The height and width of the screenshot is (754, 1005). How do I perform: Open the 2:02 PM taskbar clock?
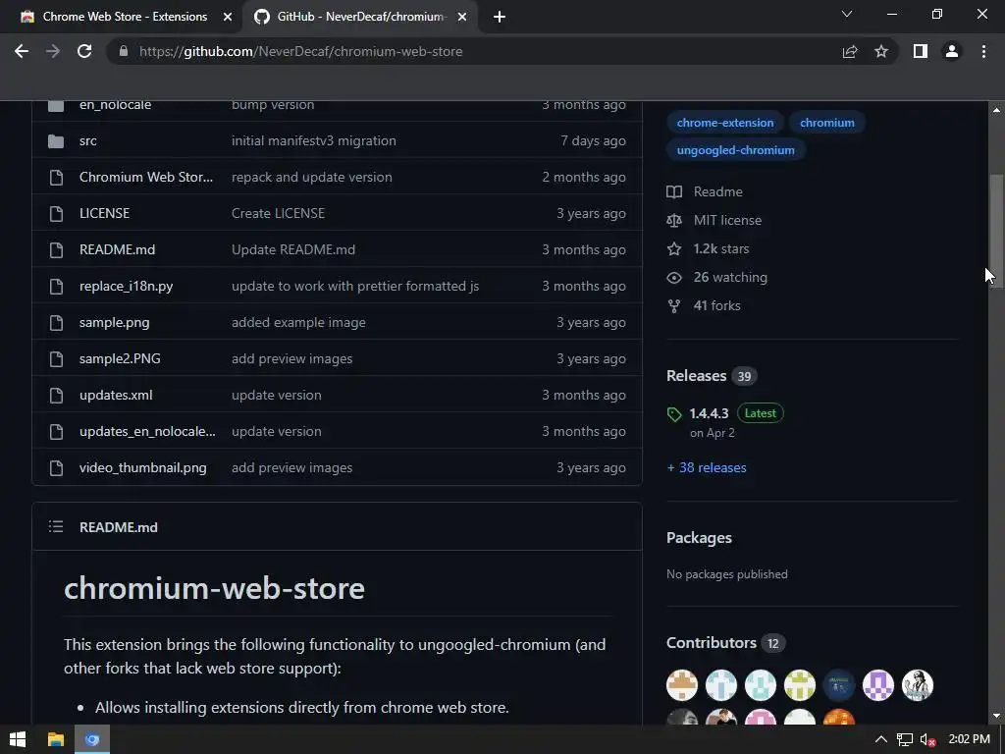tap(969, 740)
